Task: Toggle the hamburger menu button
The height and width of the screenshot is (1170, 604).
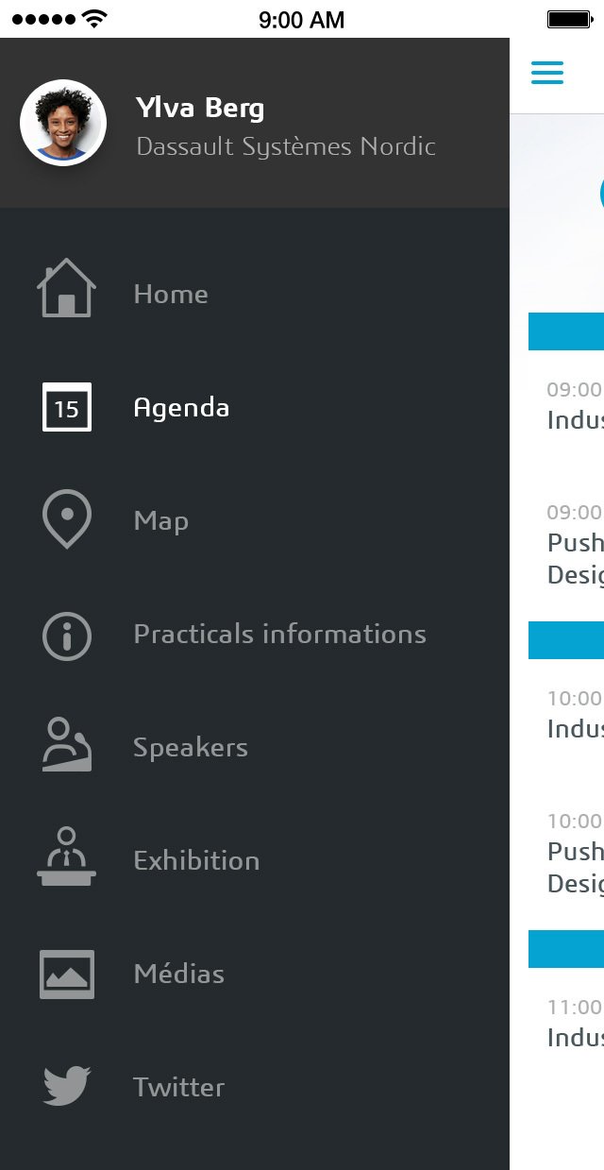Action: [547, 73]
